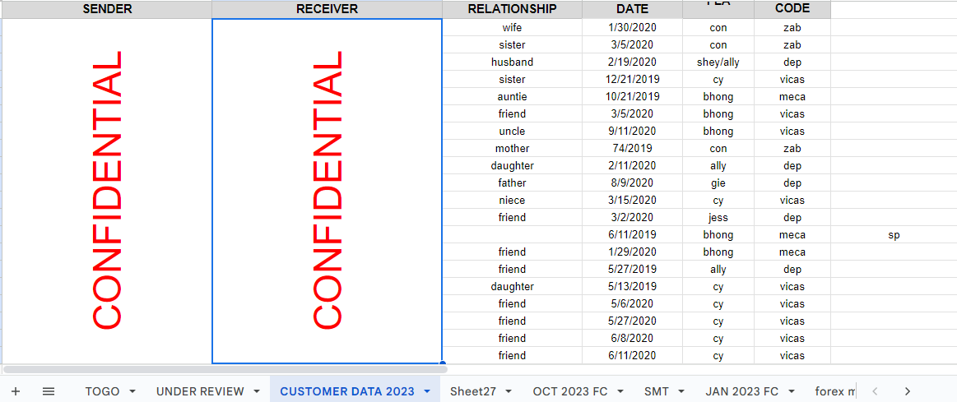Select the cell containing 'shey/ally'
957x402 pixels.
click(718, 62)
